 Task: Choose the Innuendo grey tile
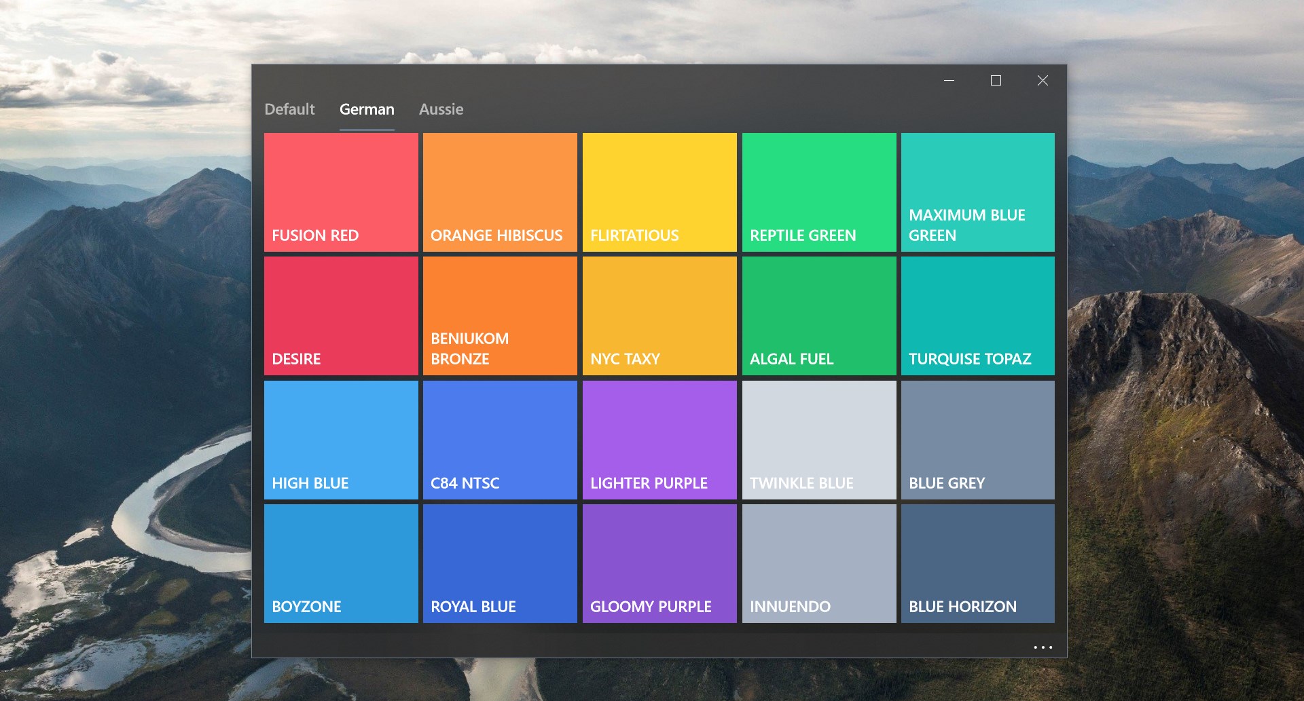point(819,563)
